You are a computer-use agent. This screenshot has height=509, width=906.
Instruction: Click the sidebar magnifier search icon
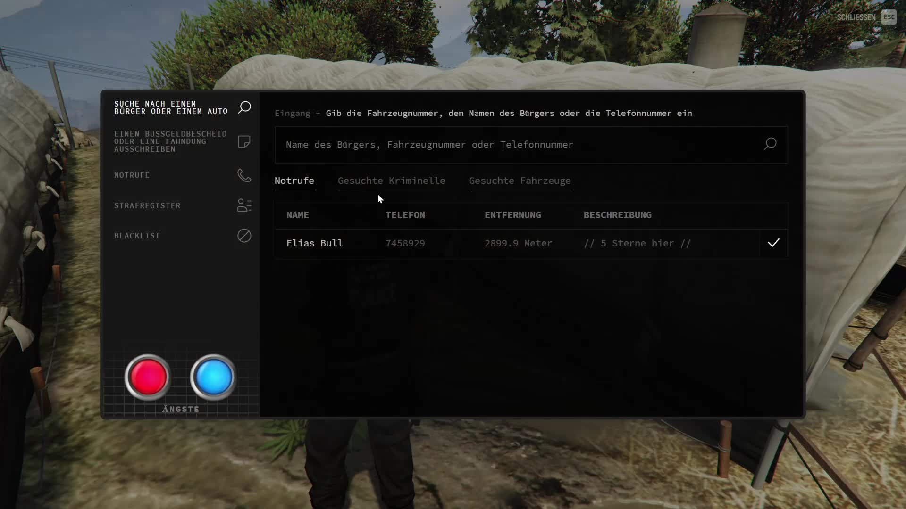(x=244, y=107)
